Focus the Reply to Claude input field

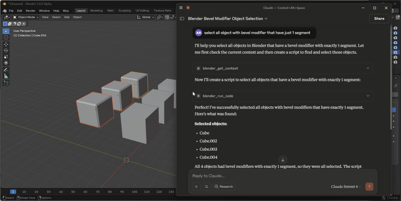282,176
